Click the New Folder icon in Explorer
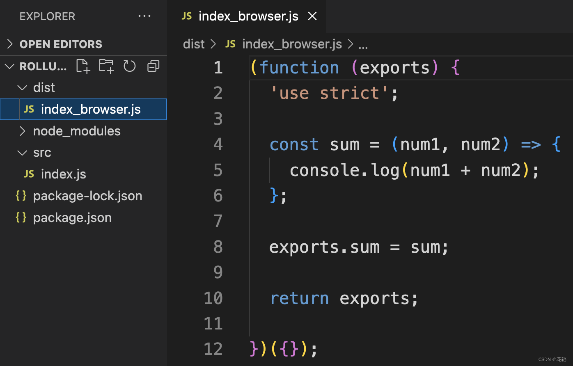Viewport: 573px width, 366px height. 106,66
